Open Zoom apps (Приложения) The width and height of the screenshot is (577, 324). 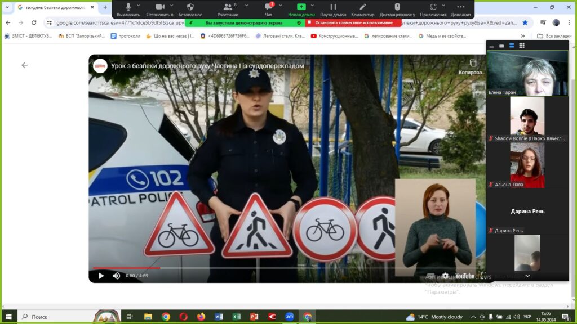click(x=433, y=9)
